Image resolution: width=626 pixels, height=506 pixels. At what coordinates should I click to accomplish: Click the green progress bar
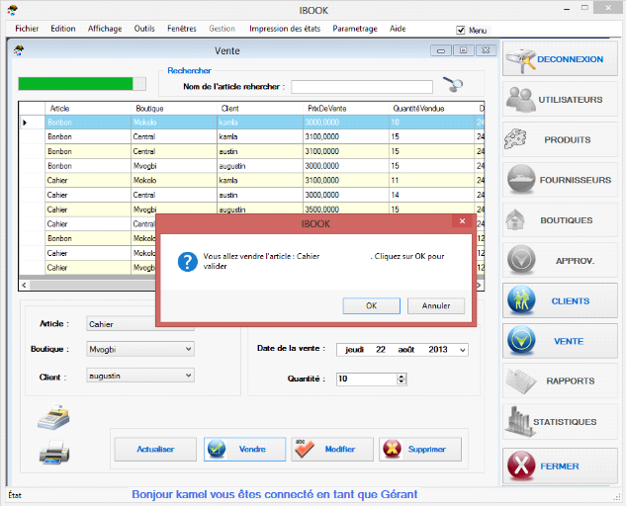75,84
